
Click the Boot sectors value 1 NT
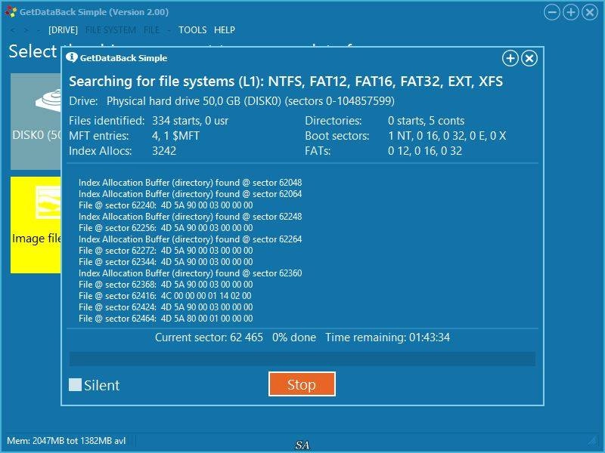[x=447, y=136]
